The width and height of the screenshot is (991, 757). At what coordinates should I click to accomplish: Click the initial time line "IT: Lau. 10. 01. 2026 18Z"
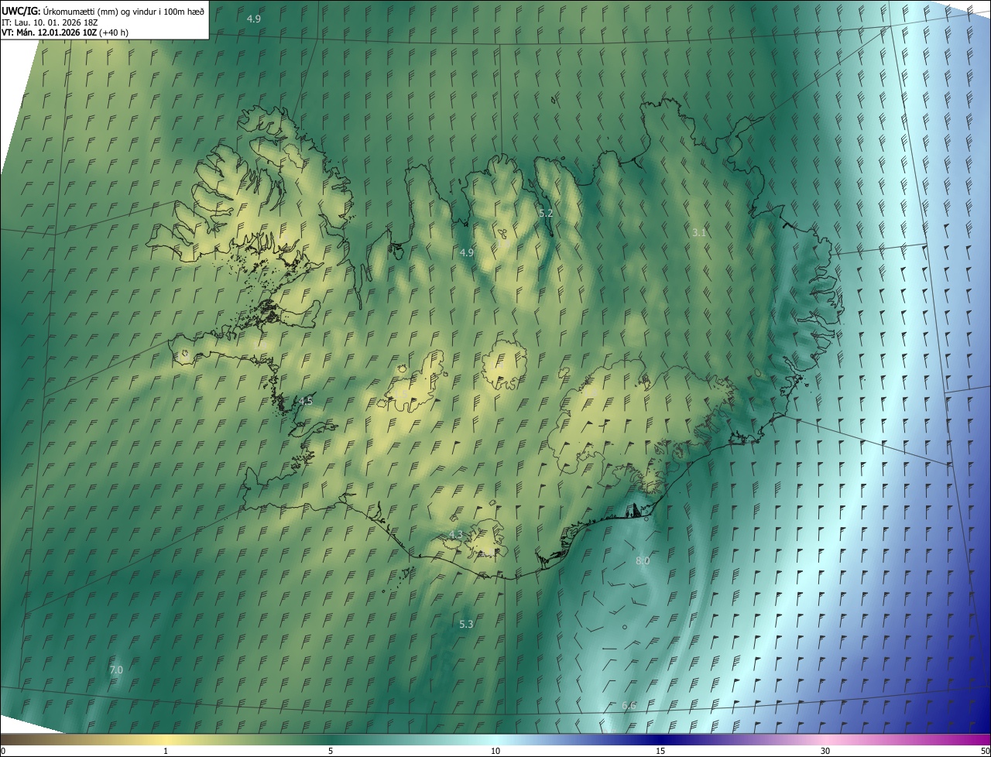coord(51,22)
